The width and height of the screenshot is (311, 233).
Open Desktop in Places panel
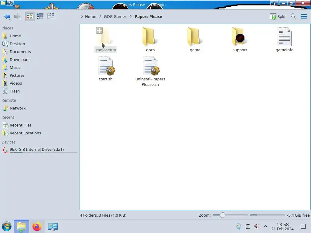click(x=17, y=44)
